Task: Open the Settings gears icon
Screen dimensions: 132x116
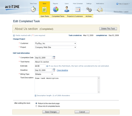Action: [x=89, y=9]
